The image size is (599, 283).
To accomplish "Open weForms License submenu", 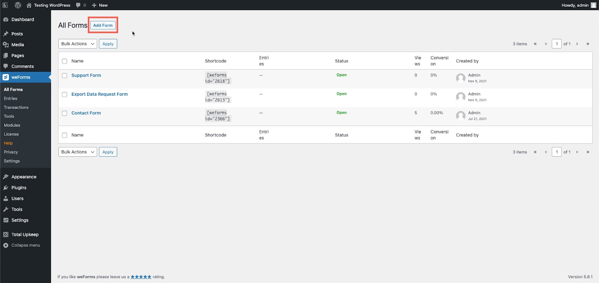I will click(11, 134).
